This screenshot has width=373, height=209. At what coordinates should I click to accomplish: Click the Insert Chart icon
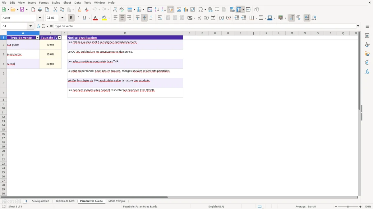[x=186, y=10]
